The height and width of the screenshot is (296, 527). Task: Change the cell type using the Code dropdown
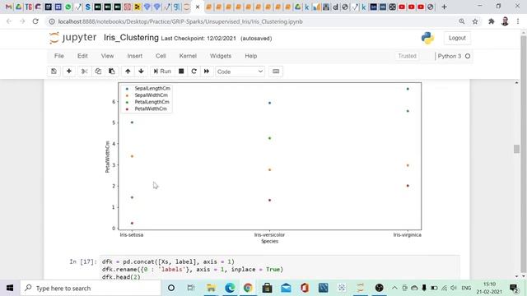coord(240,72)
